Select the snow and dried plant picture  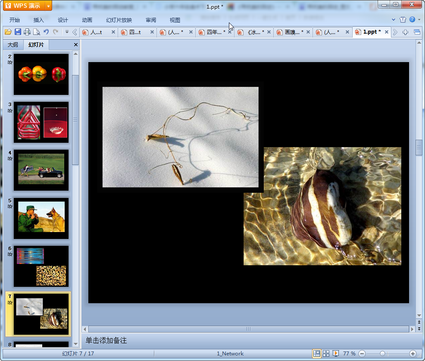pyautogui.click(x=180, y=137)
